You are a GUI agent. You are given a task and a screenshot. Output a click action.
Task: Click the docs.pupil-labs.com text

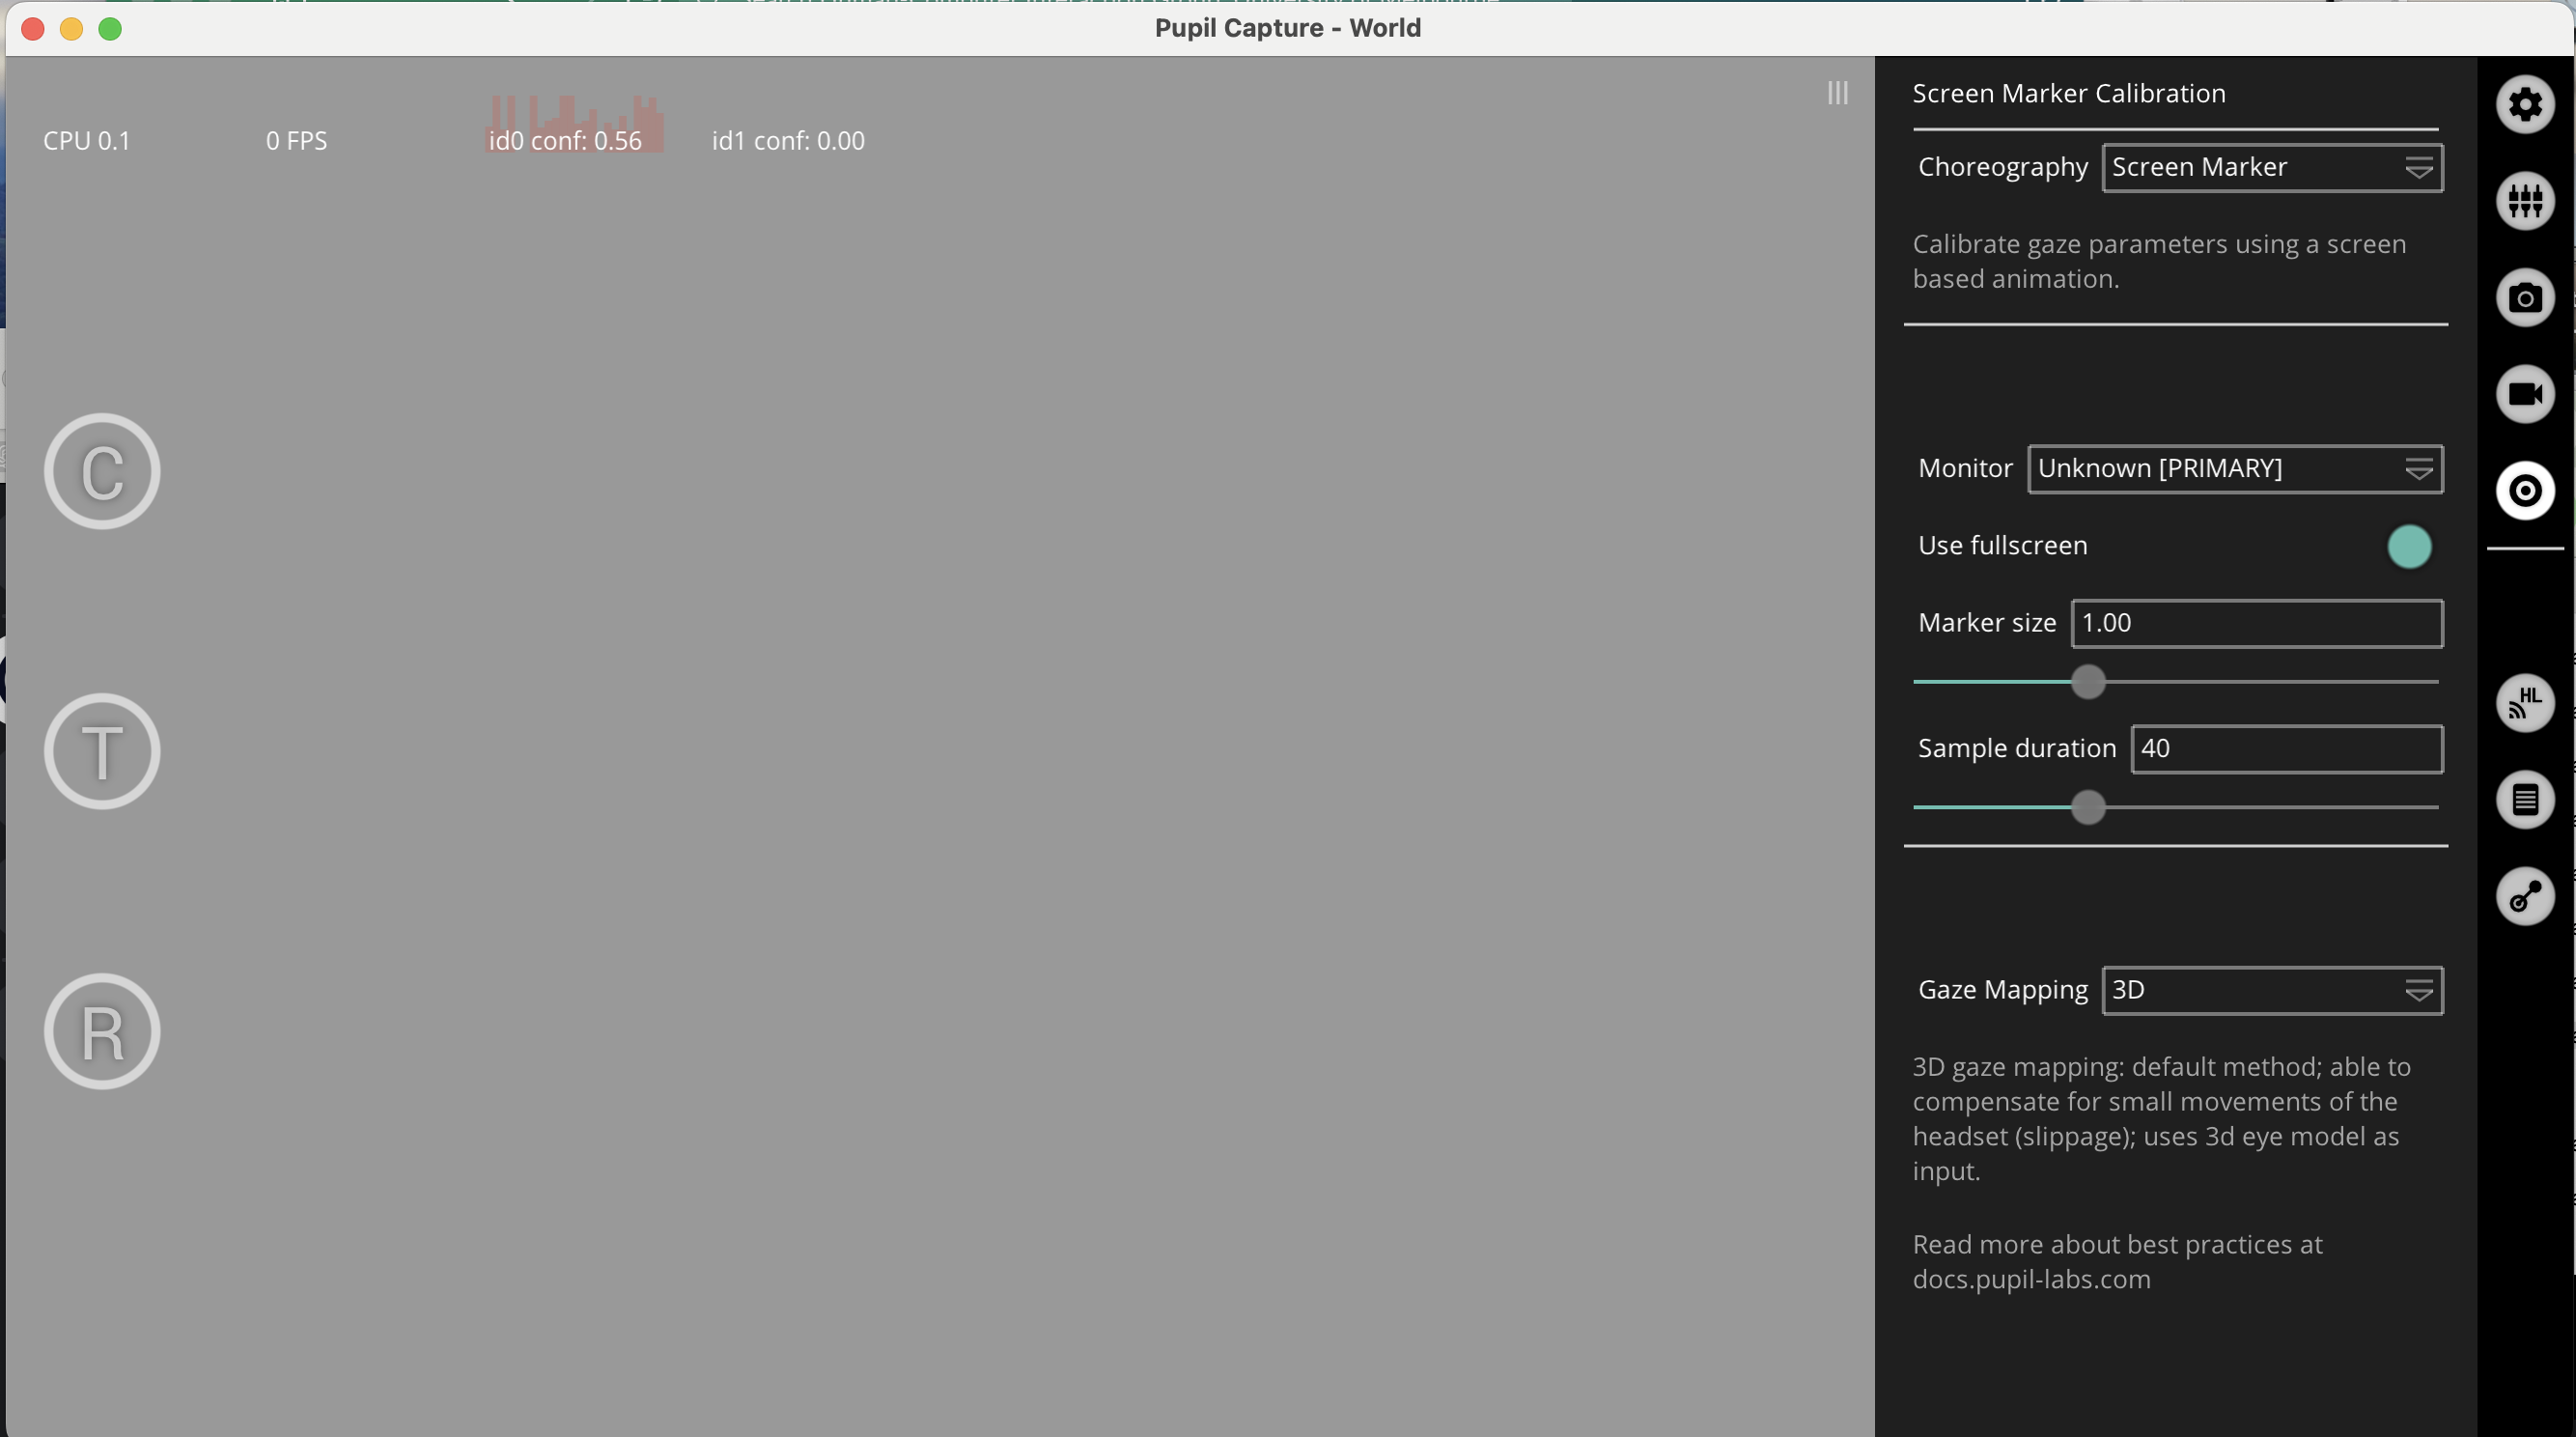pyautogui.click(x=2031, y=1279)
